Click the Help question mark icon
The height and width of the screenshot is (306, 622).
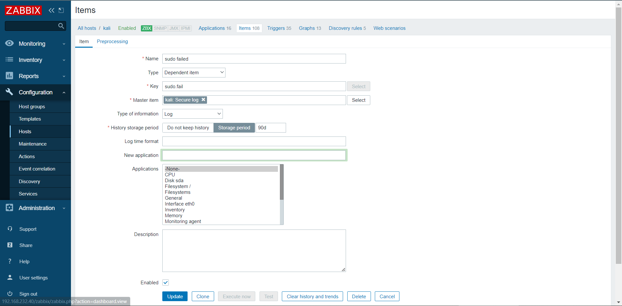point(10,261)
